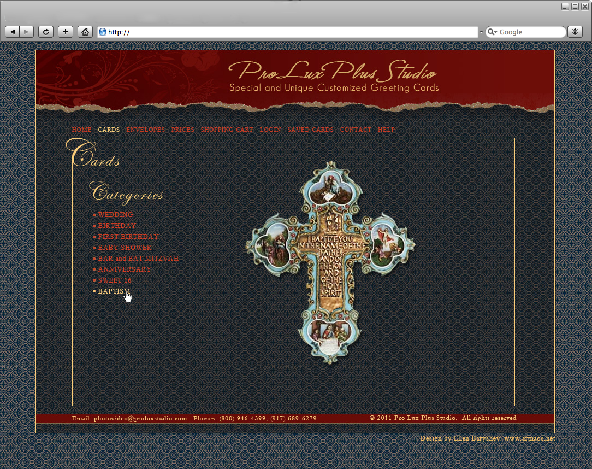Click the browser back navigation arrow

click(x=13, y=31)
